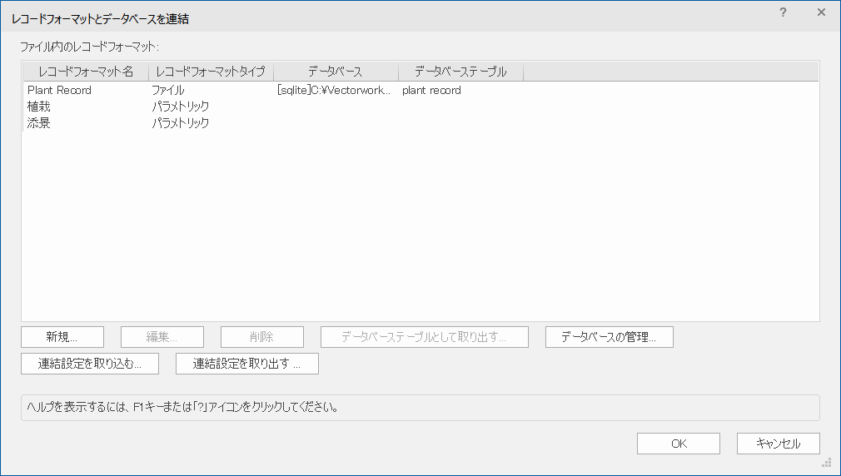Screen dimensions: 841x476
Task: Close the dialog with the X button
Action: coord(821,12)
